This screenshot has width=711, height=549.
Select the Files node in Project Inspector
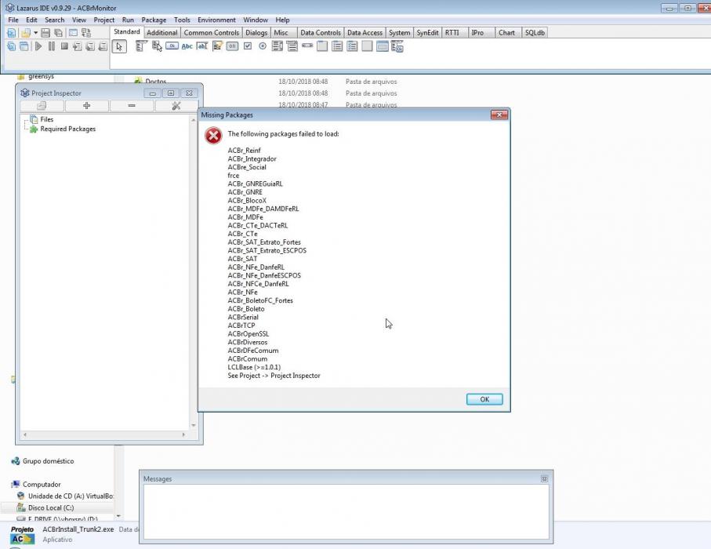click(x=46, y=119)
